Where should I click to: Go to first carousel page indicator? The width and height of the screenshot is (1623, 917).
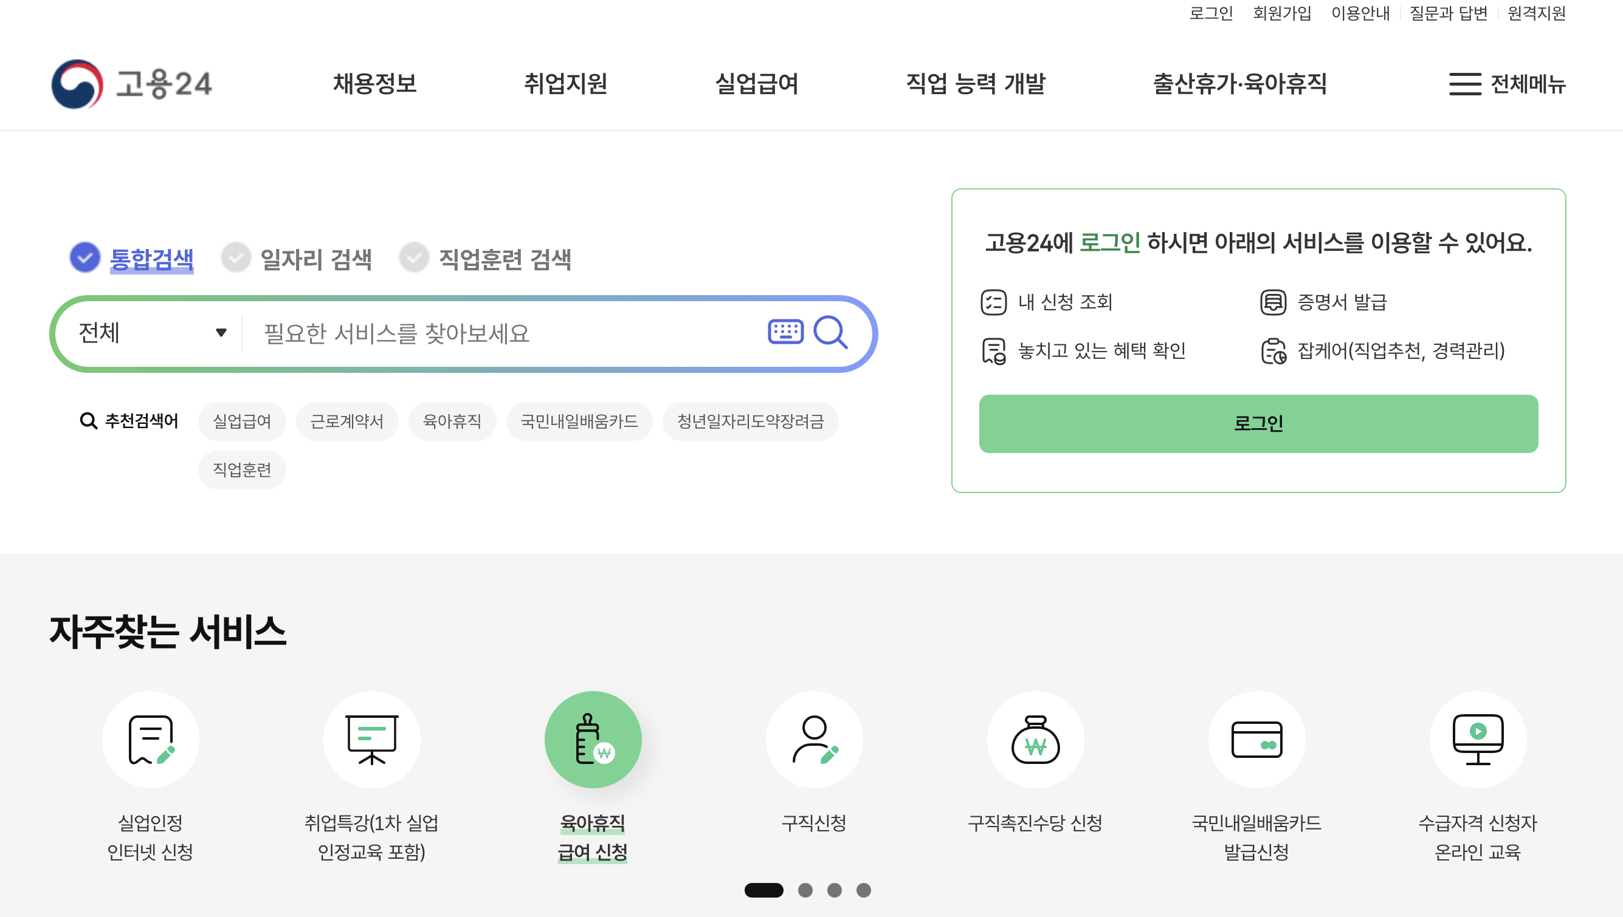click(764, 890)
